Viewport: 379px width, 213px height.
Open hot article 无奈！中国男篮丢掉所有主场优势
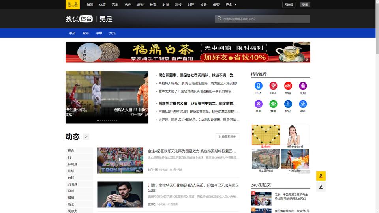291,196
